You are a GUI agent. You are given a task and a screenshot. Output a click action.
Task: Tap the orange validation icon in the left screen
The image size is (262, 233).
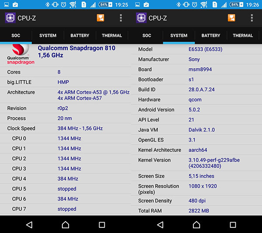click(x=100, y=18)
